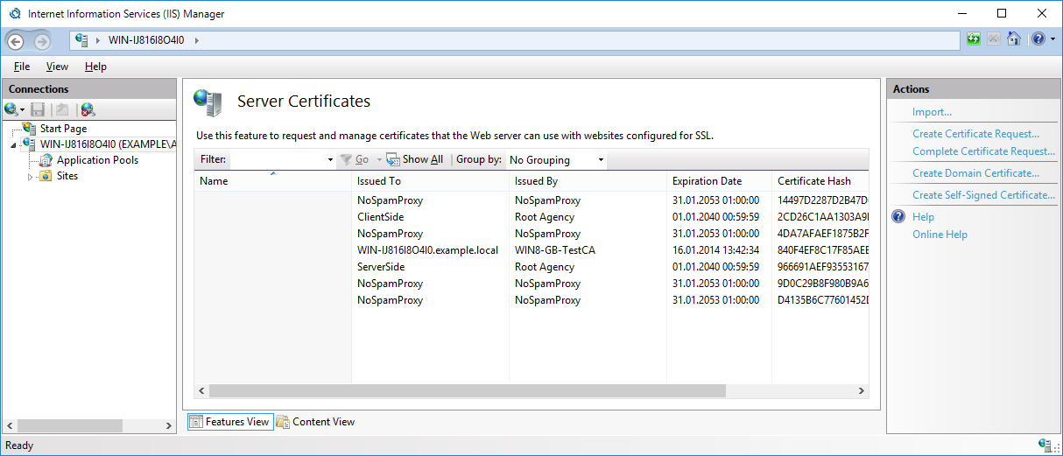This screenshot has height=456, width=1063.
Task: Open the Help menu
Action: tap(95, 67)
